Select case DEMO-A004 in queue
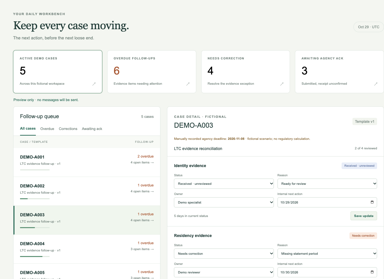Screen dimensions: 384x279 [x=87, y=249]
